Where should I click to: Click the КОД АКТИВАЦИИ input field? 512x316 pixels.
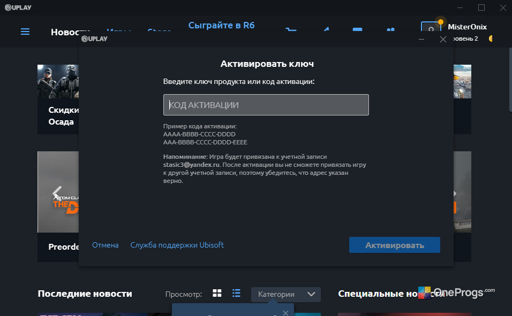click(266, 105)
